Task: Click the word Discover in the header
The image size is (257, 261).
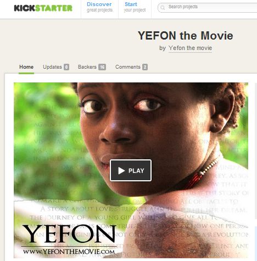Action: point(99,4)
